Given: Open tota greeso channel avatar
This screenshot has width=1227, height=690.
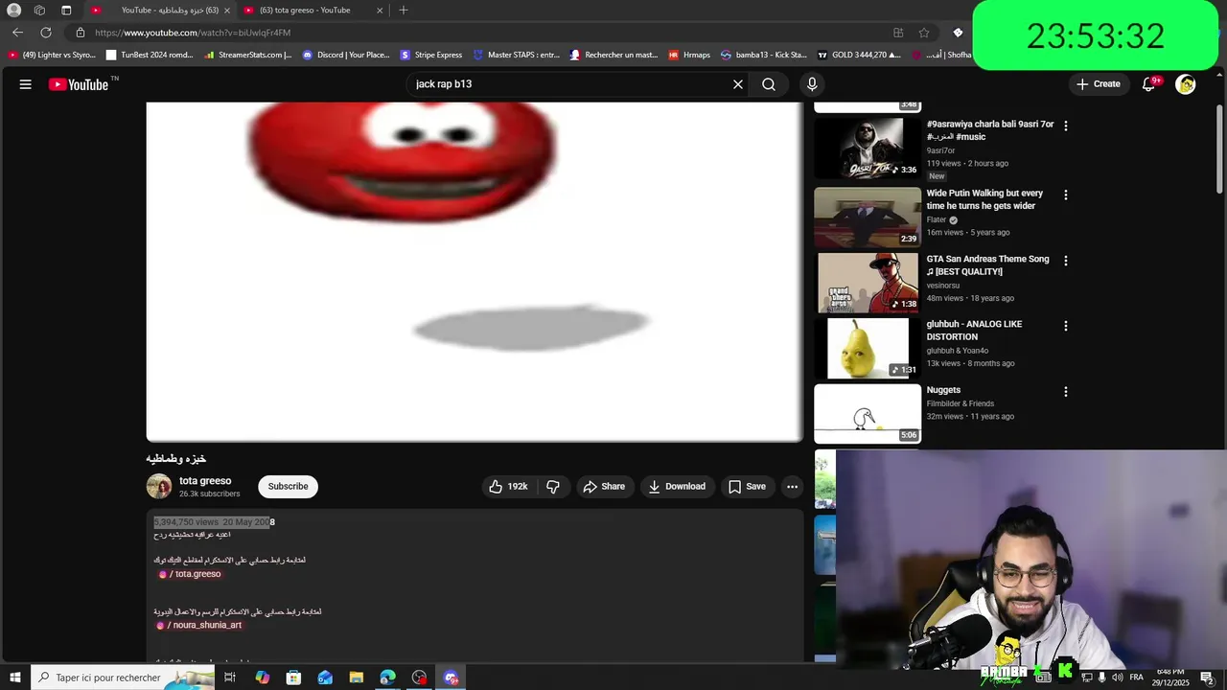Looking at the screenshot, I should tap(159, 487).
